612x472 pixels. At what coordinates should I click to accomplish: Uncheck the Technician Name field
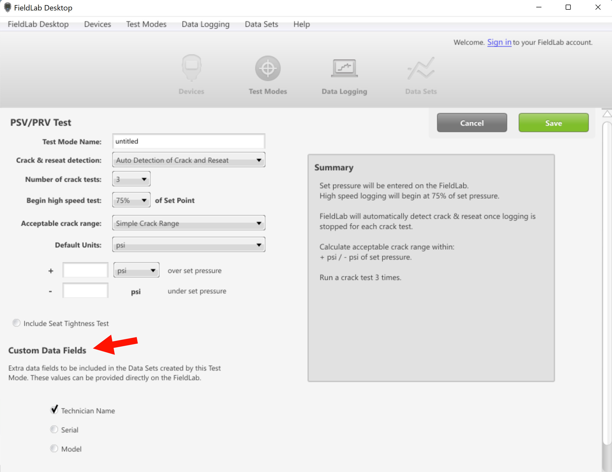click(54, 410)
